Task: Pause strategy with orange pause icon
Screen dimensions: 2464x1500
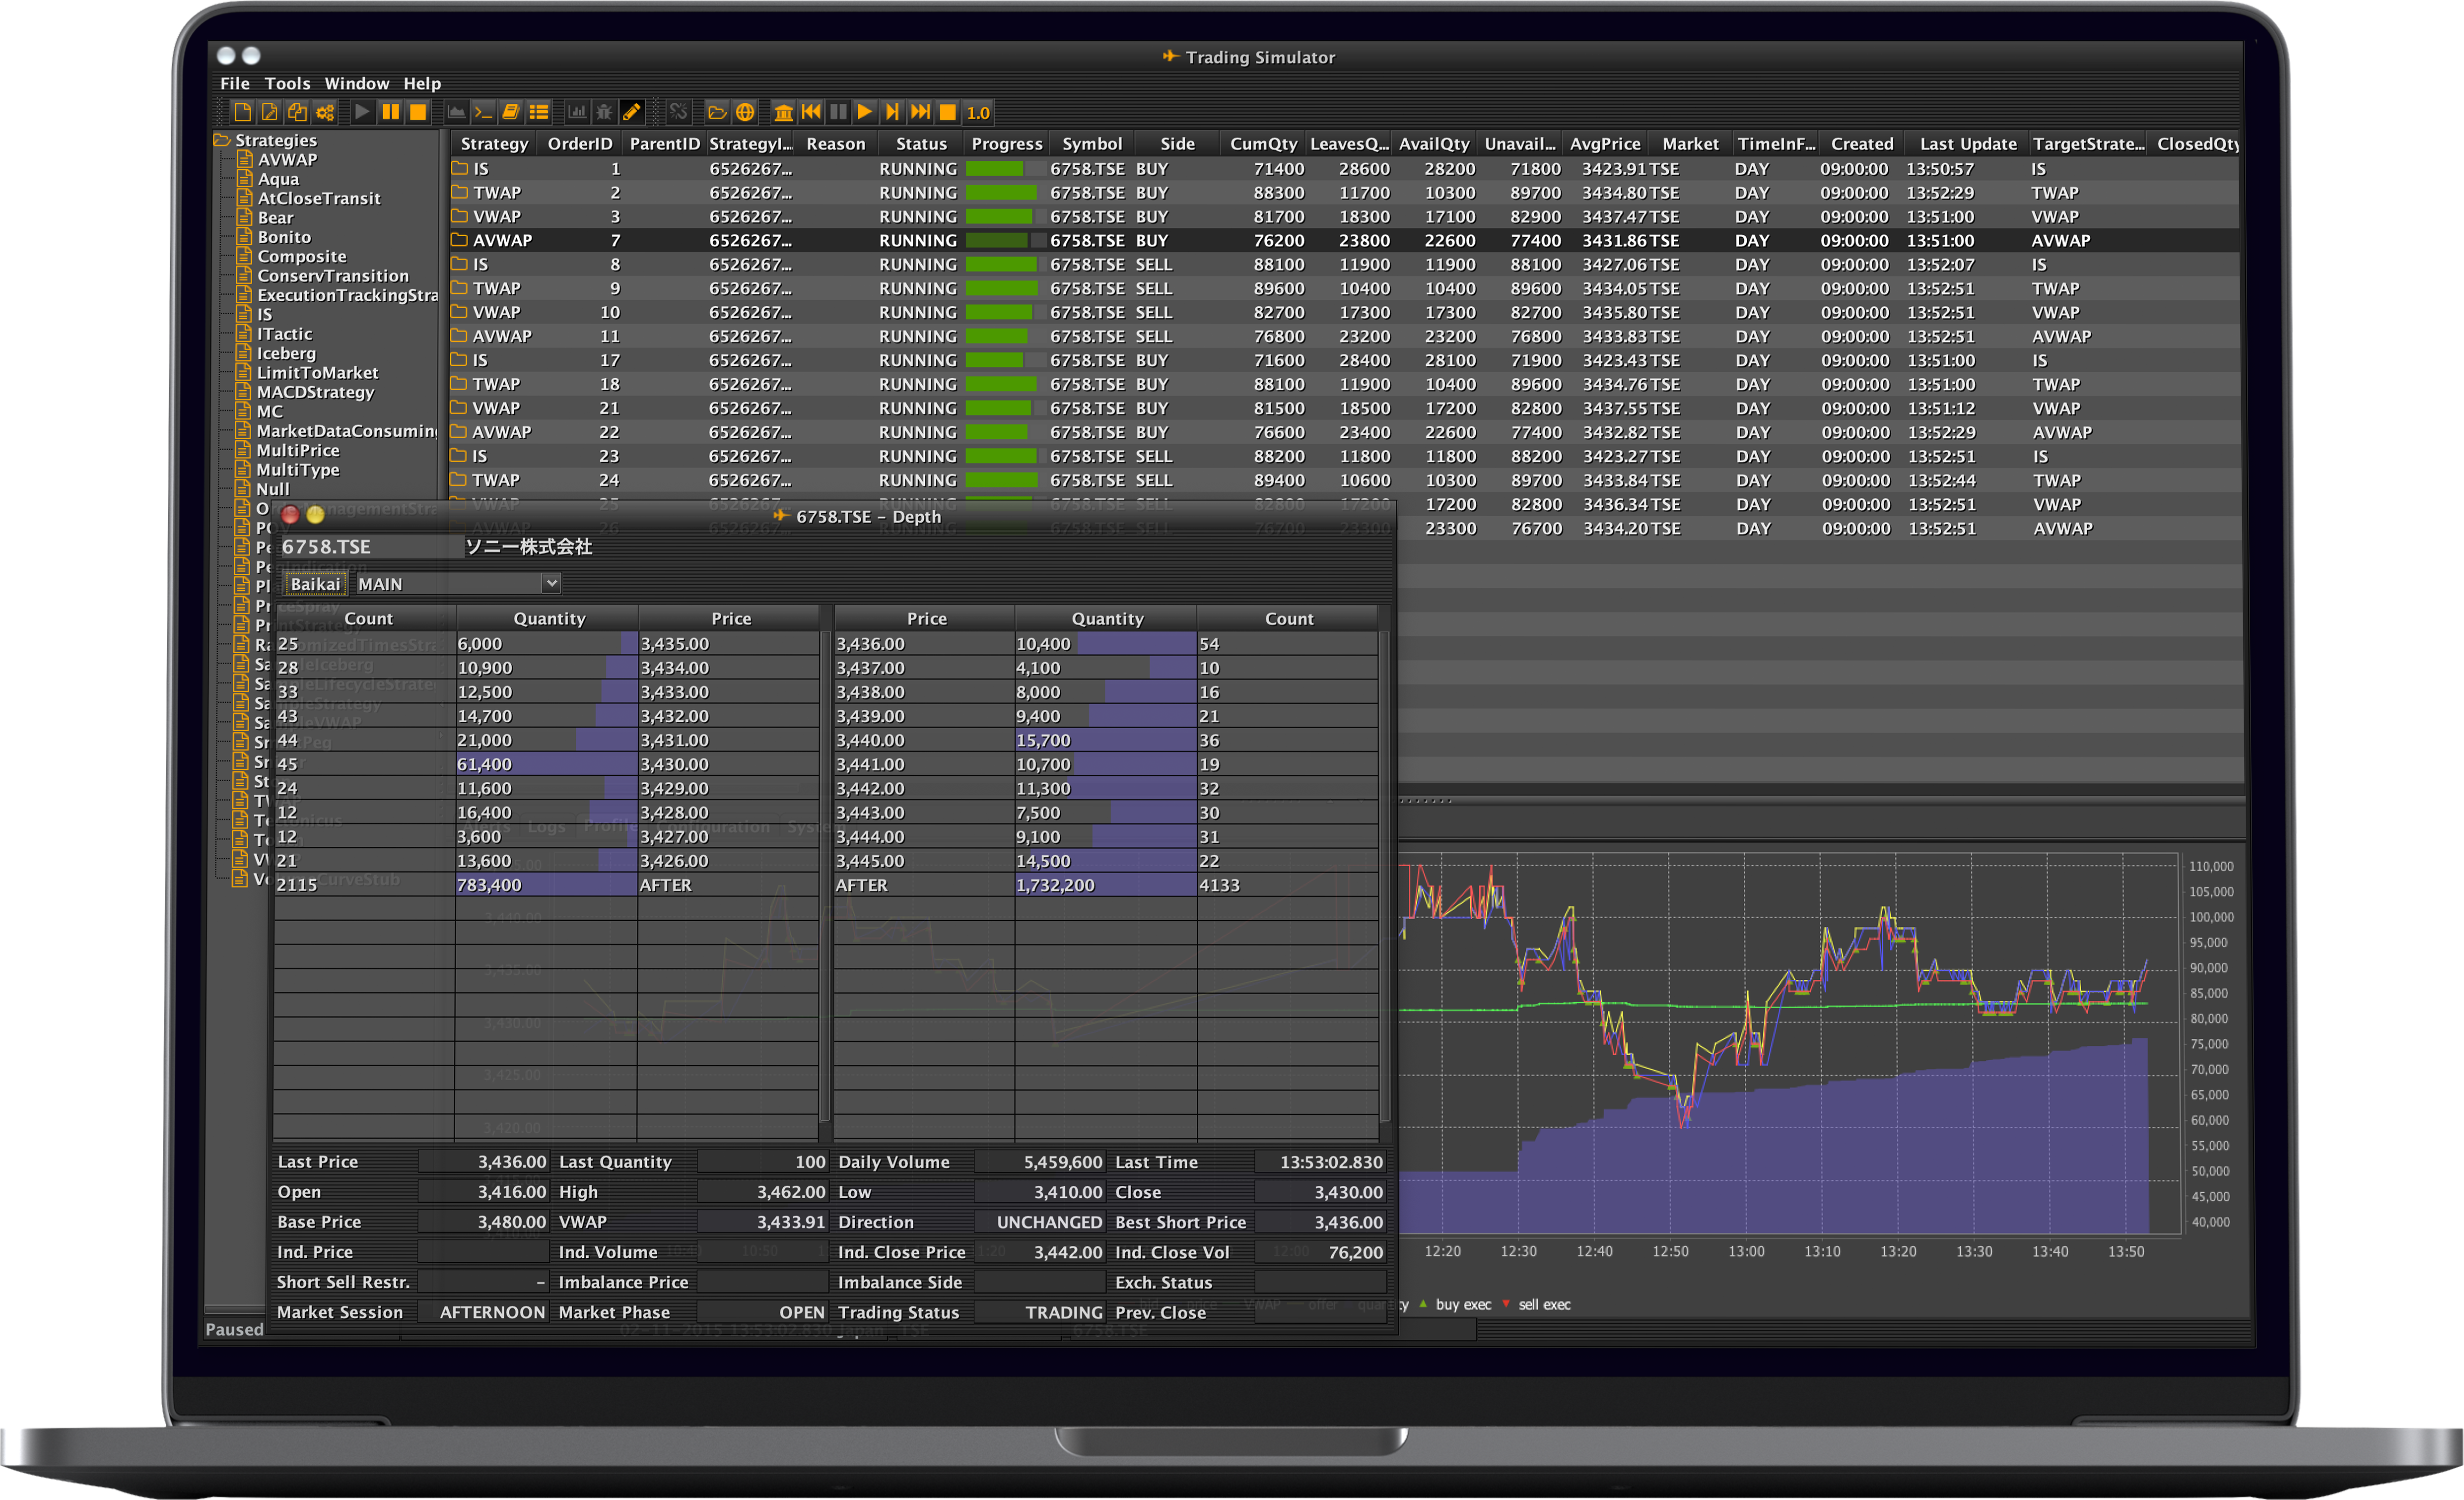Action: point(390,112)
